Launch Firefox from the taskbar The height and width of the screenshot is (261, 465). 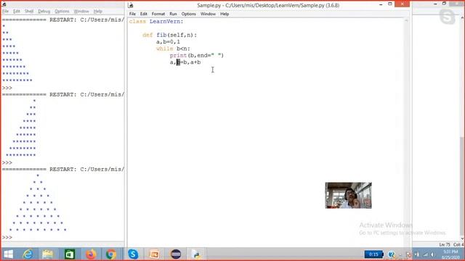pos(91,254)
